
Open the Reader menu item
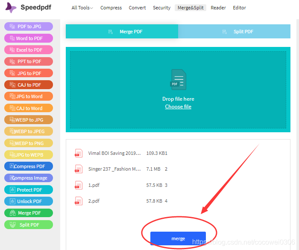coord(218,8)
